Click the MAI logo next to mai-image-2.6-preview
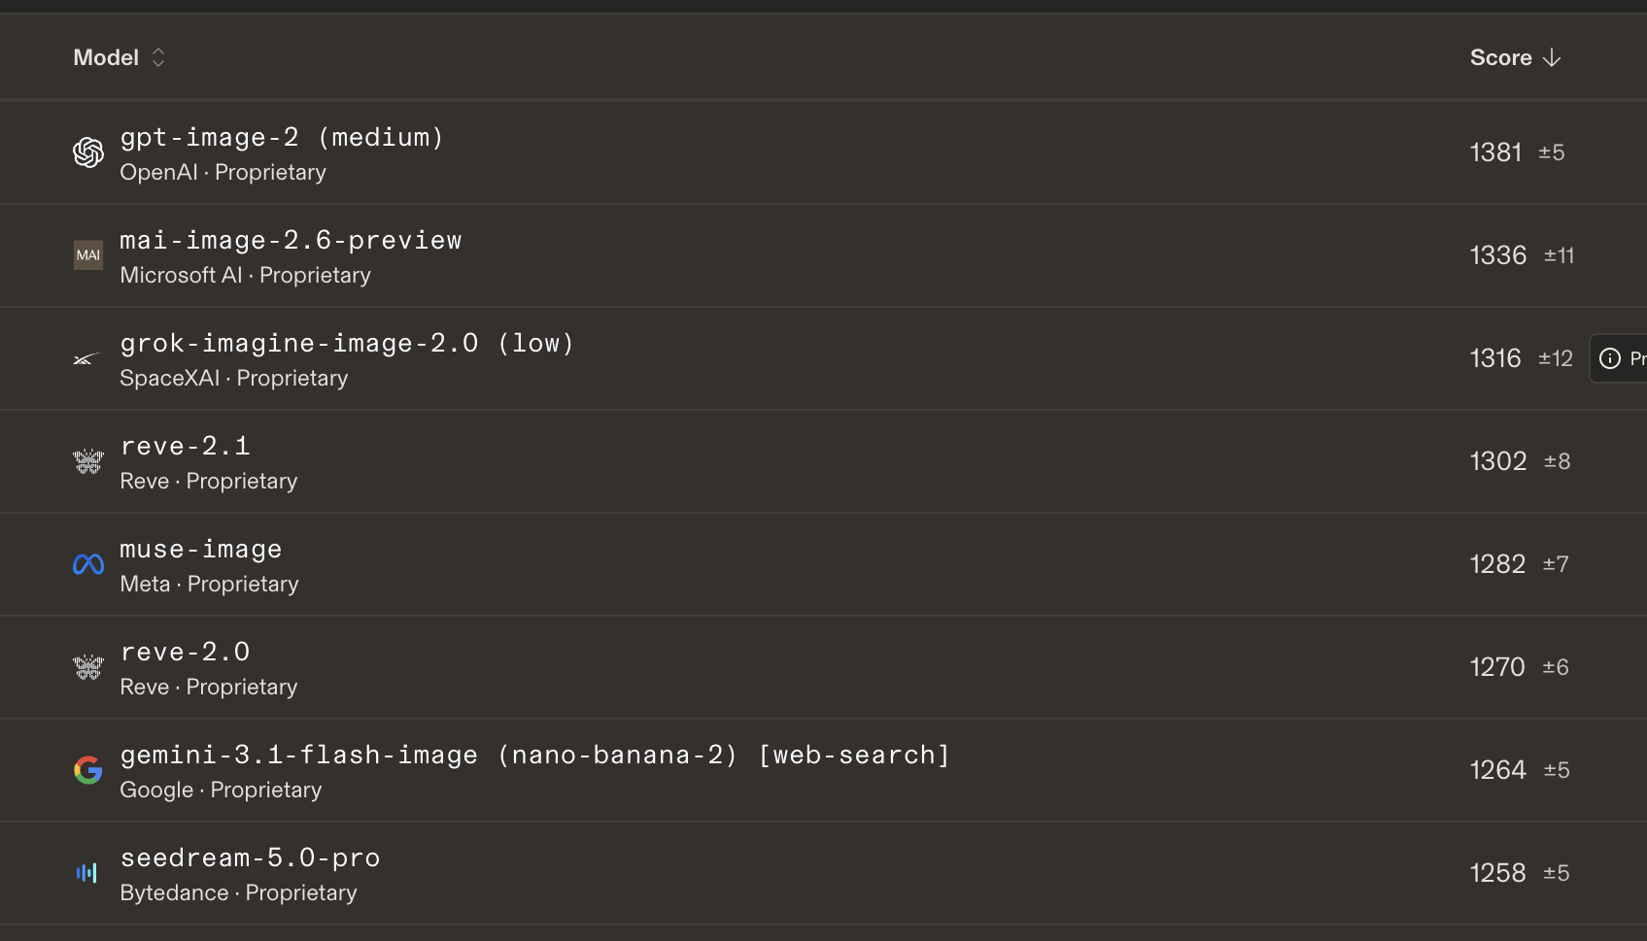 (88, 255)
